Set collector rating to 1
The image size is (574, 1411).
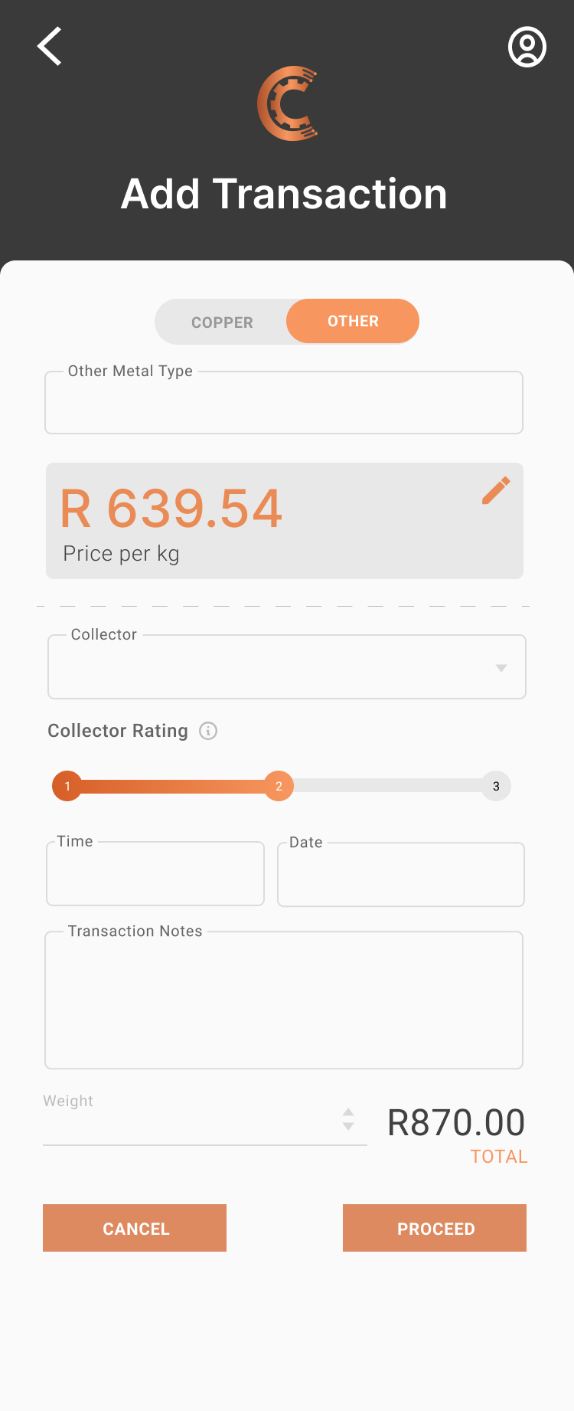point(67,786)
